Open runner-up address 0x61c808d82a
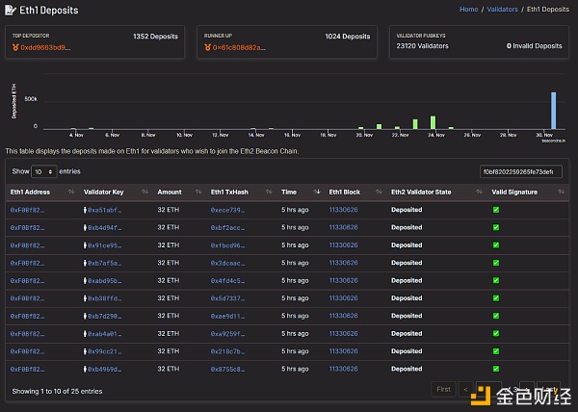The image size is (578, 412). [239, 47]
